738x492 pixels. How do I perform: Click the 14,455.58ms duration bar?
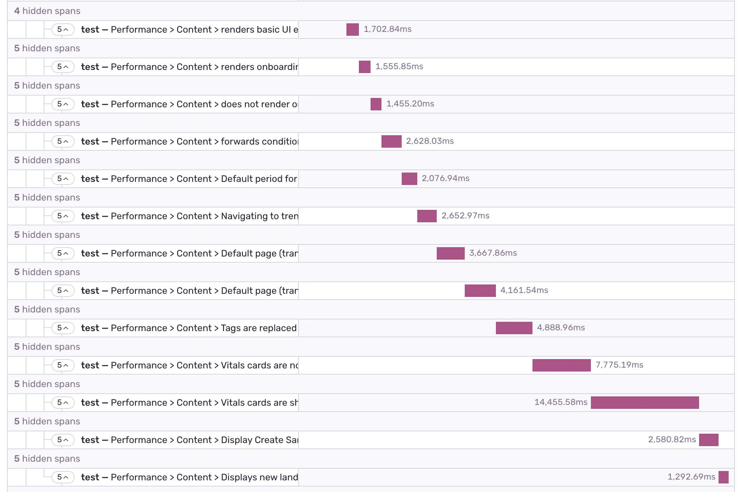(x=645, y=403)
